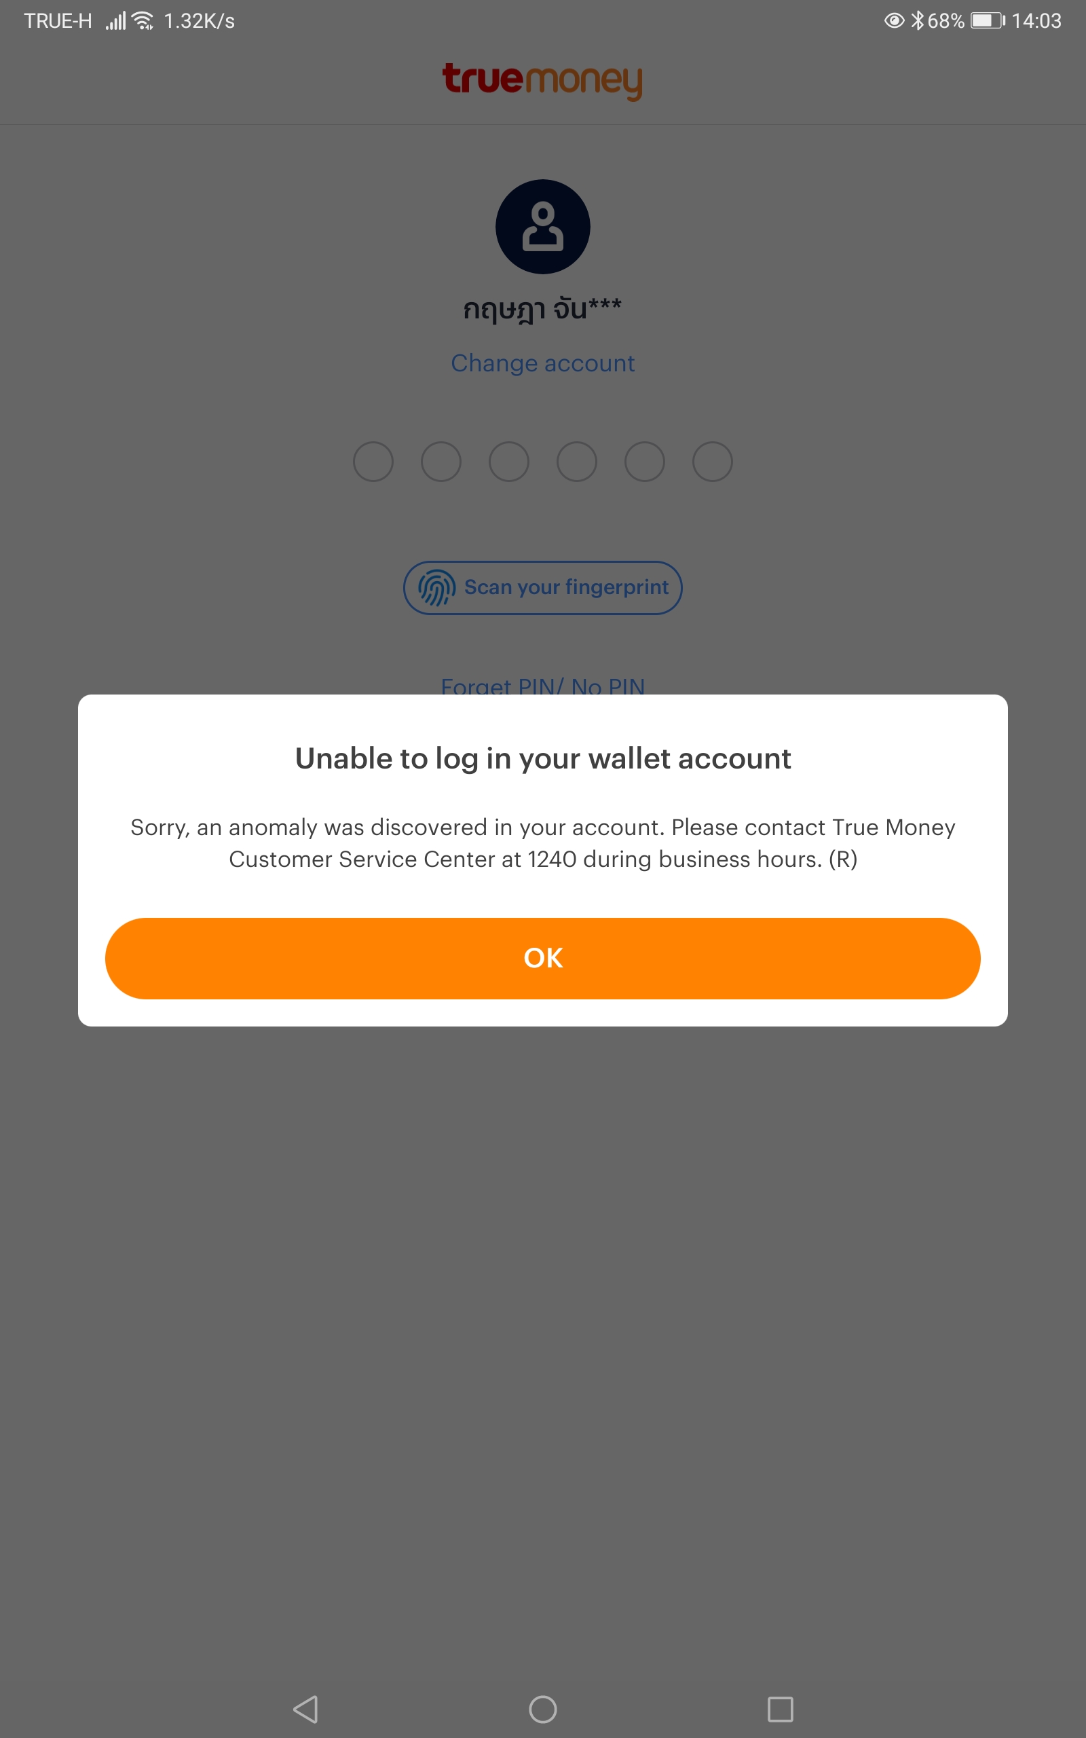Select the fifth PIN digit circle

pos(644,461)
